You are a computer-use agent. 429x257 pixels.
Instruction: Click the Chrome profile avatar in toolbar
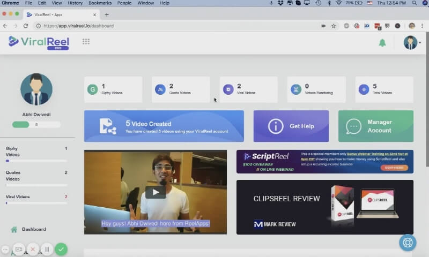[412, 26]
